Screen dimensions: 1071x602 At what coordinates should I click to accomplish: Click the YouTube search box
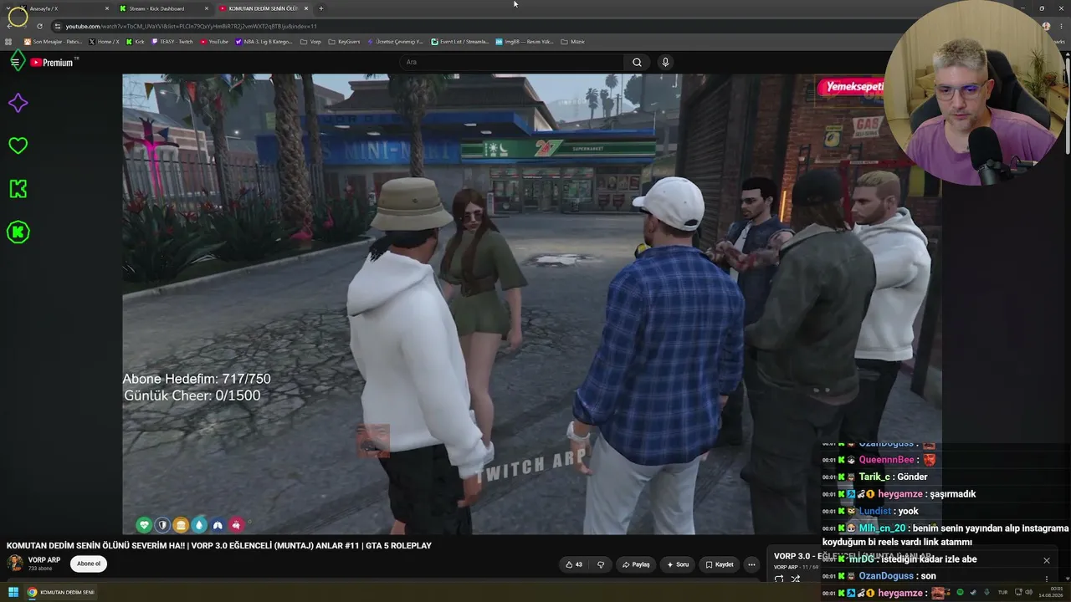(x=512, y=62)
